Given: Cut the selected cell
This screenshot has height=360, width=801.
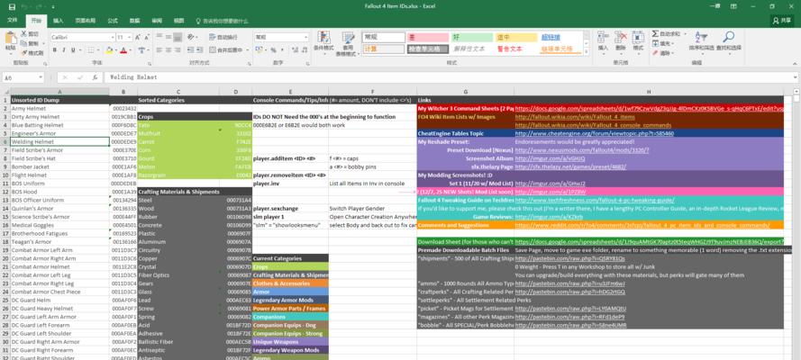Looking at the screenshot, I should pyautogui.click(x=30, y=33).
